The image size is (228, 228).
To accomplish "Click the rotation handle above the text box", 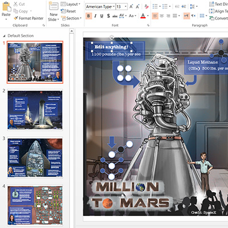I will 112,36.
